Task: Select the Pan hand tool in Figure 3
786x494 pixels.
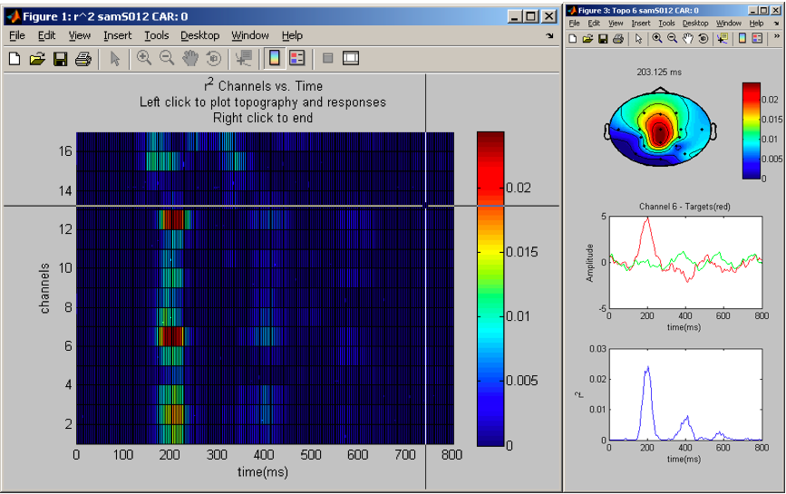Action: 688,39
